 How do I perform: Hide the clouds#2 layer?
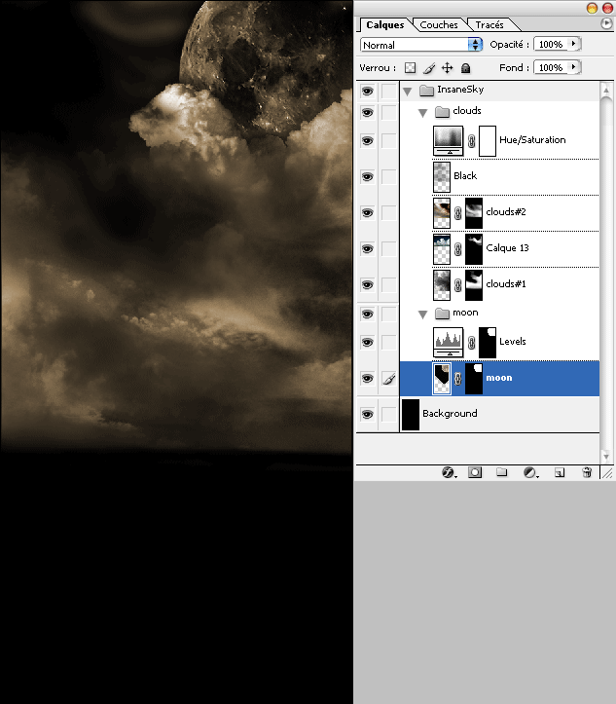368,212
